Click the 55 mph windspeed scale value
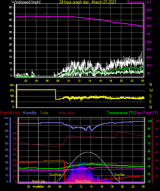 click(x=10, y=8)
